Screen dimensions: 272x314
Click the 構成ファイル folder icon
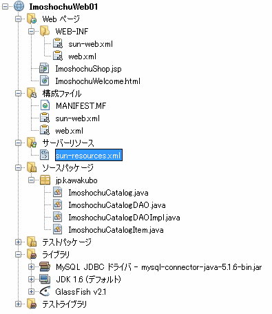(x=32, y=93)
